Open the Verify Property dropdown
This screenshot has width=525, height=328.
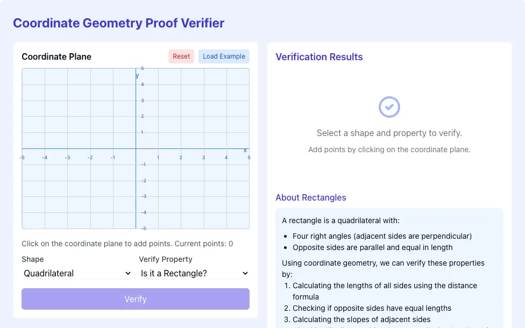[194, 274]
